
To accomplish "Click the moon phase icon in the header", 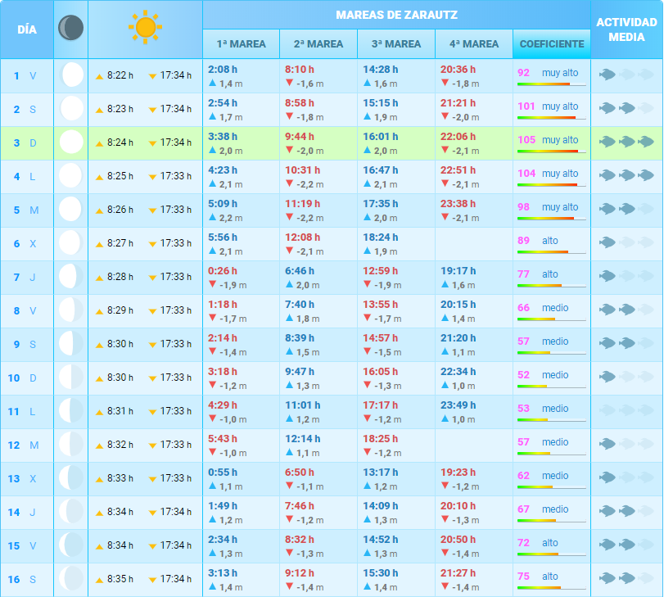I will pos(70,28).
